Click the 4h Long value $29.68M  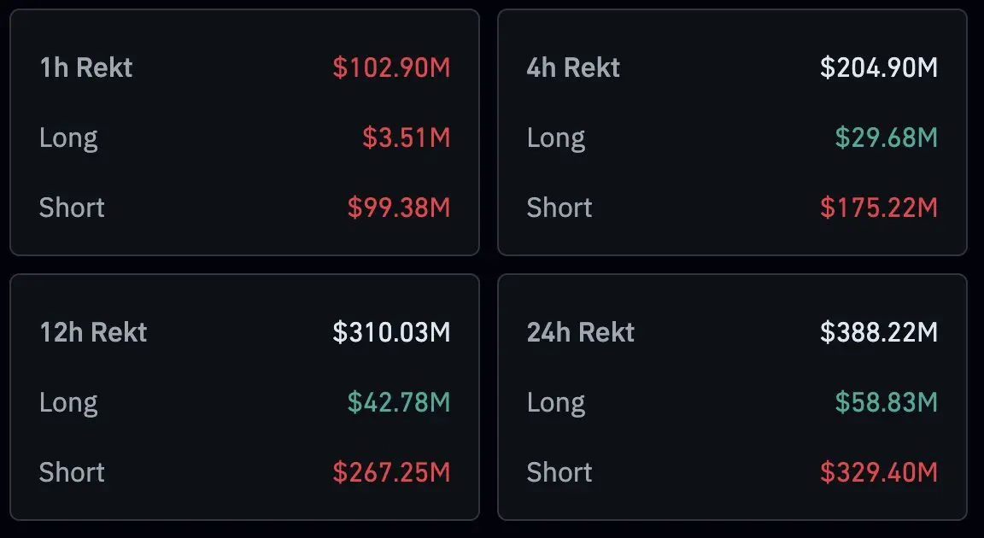[x=886, y=137]
